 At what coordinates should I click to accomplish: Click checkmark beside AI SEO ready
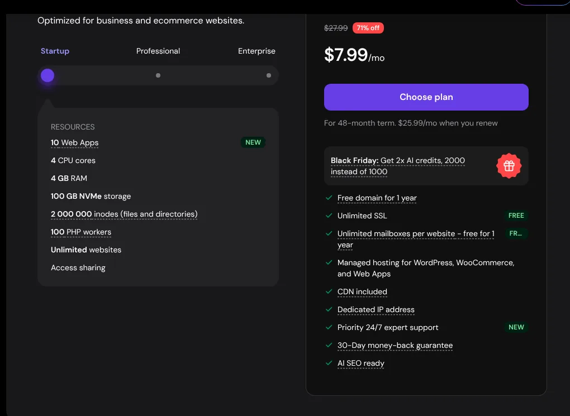click(x=329, y=362)
